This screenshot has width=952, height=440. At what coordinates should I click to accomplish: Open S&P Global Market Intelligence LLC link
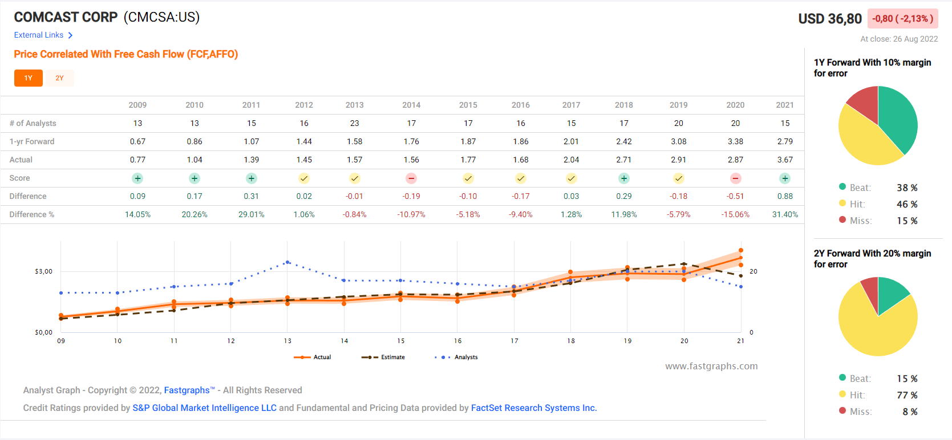tap(204, 408)
